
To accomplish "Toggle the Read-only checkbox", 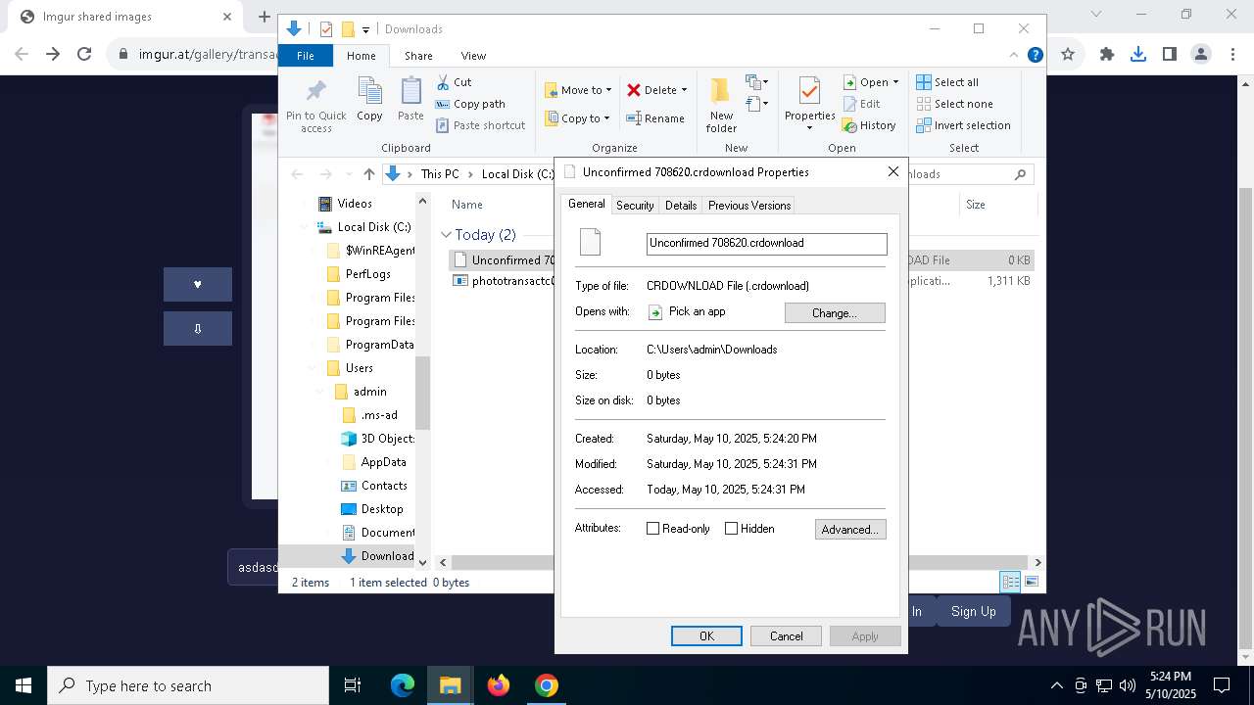I will point(652,529).
